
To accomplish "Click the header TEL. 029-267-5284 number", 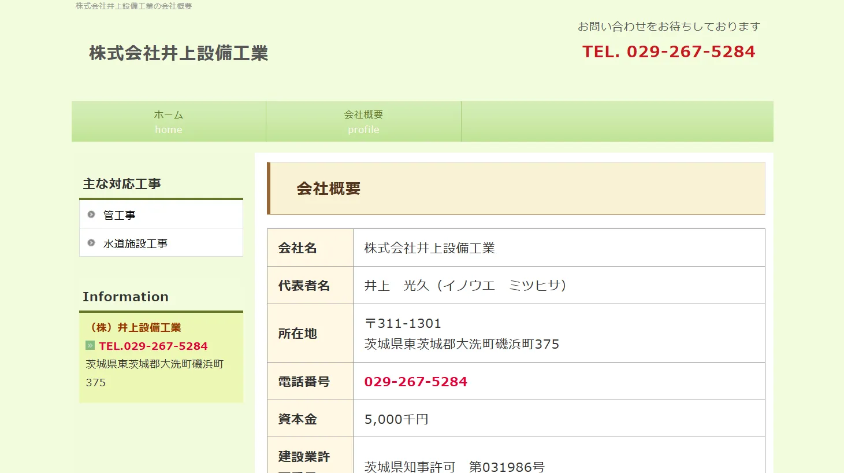I will [668, 51].
